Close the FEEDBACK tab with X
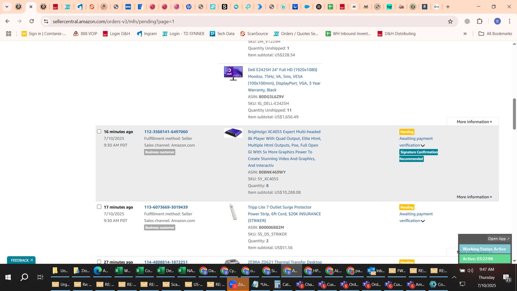 pos(32,260)
